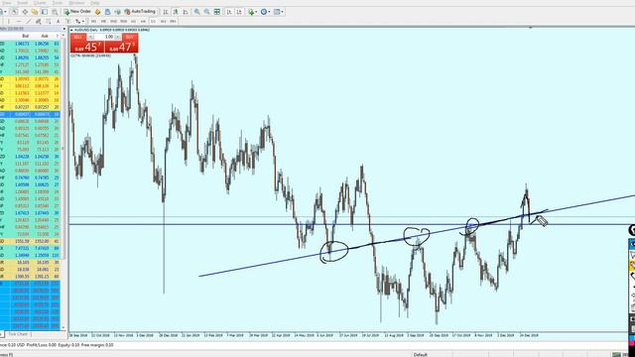Select the yellow-highlighted pen in the overlay toolbar
This screenshot has height=357, width=635.
point(632,265)
